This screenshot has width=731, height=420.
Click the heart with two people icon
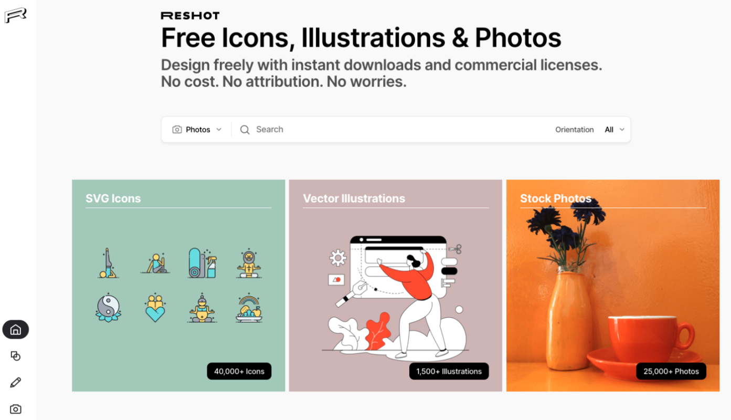[155, 308]
